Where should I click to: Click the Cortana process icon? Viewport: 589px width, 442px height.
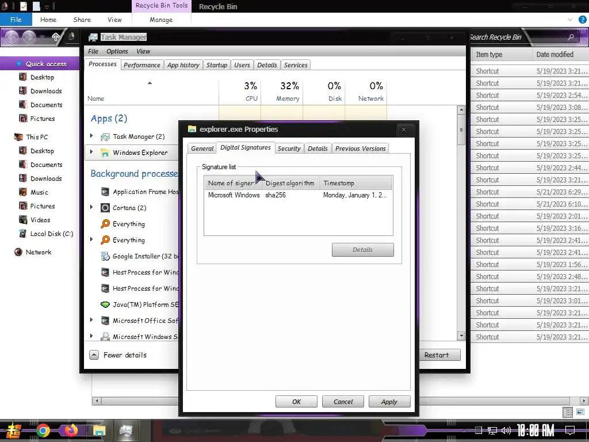pyautogui.click(x=105, y=208)
